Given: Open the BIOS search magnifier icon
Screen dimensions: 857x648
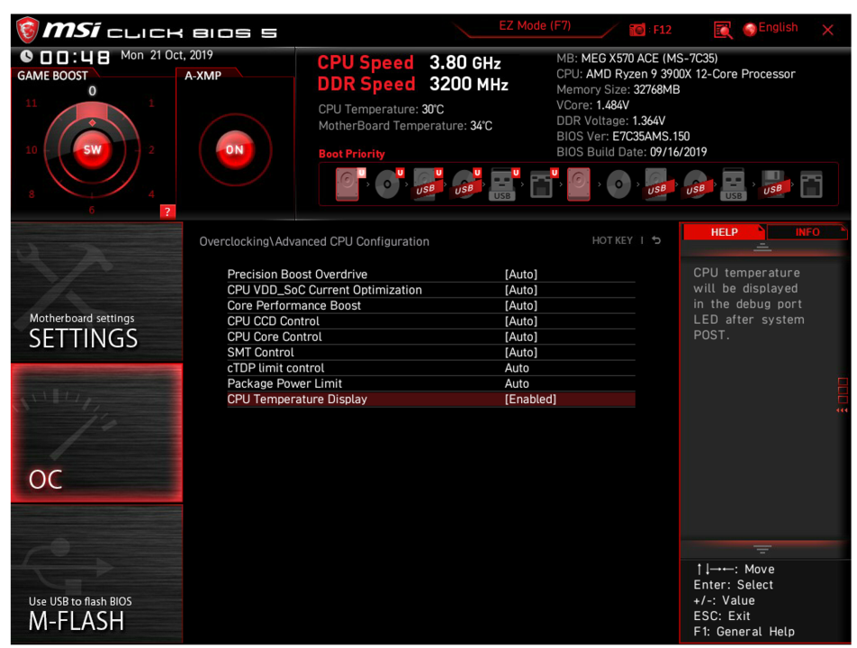Looking at the screenshot, I should pos(723,30).
